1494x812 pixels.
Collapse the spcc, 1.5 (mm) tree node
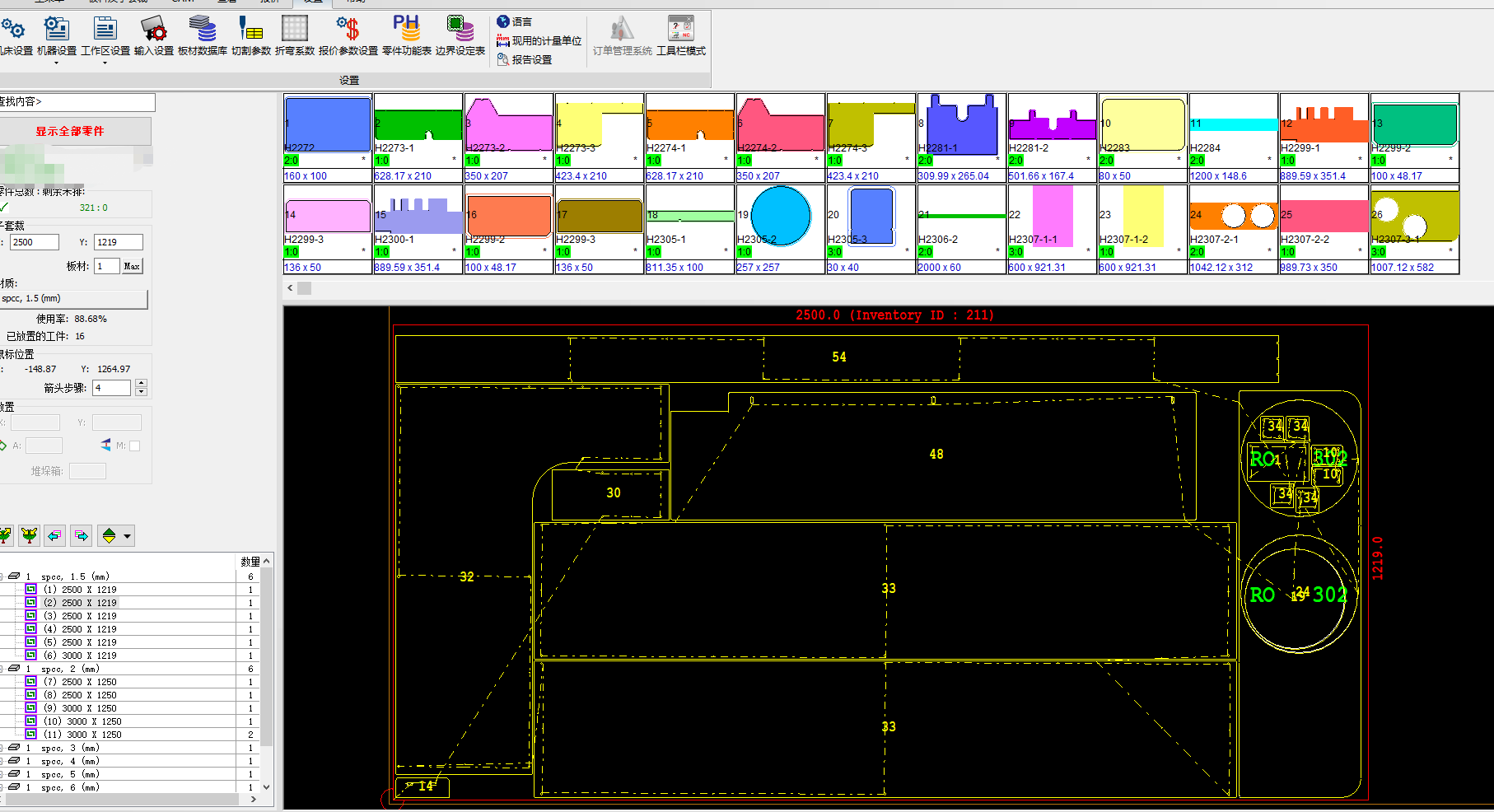pos(2,576)
